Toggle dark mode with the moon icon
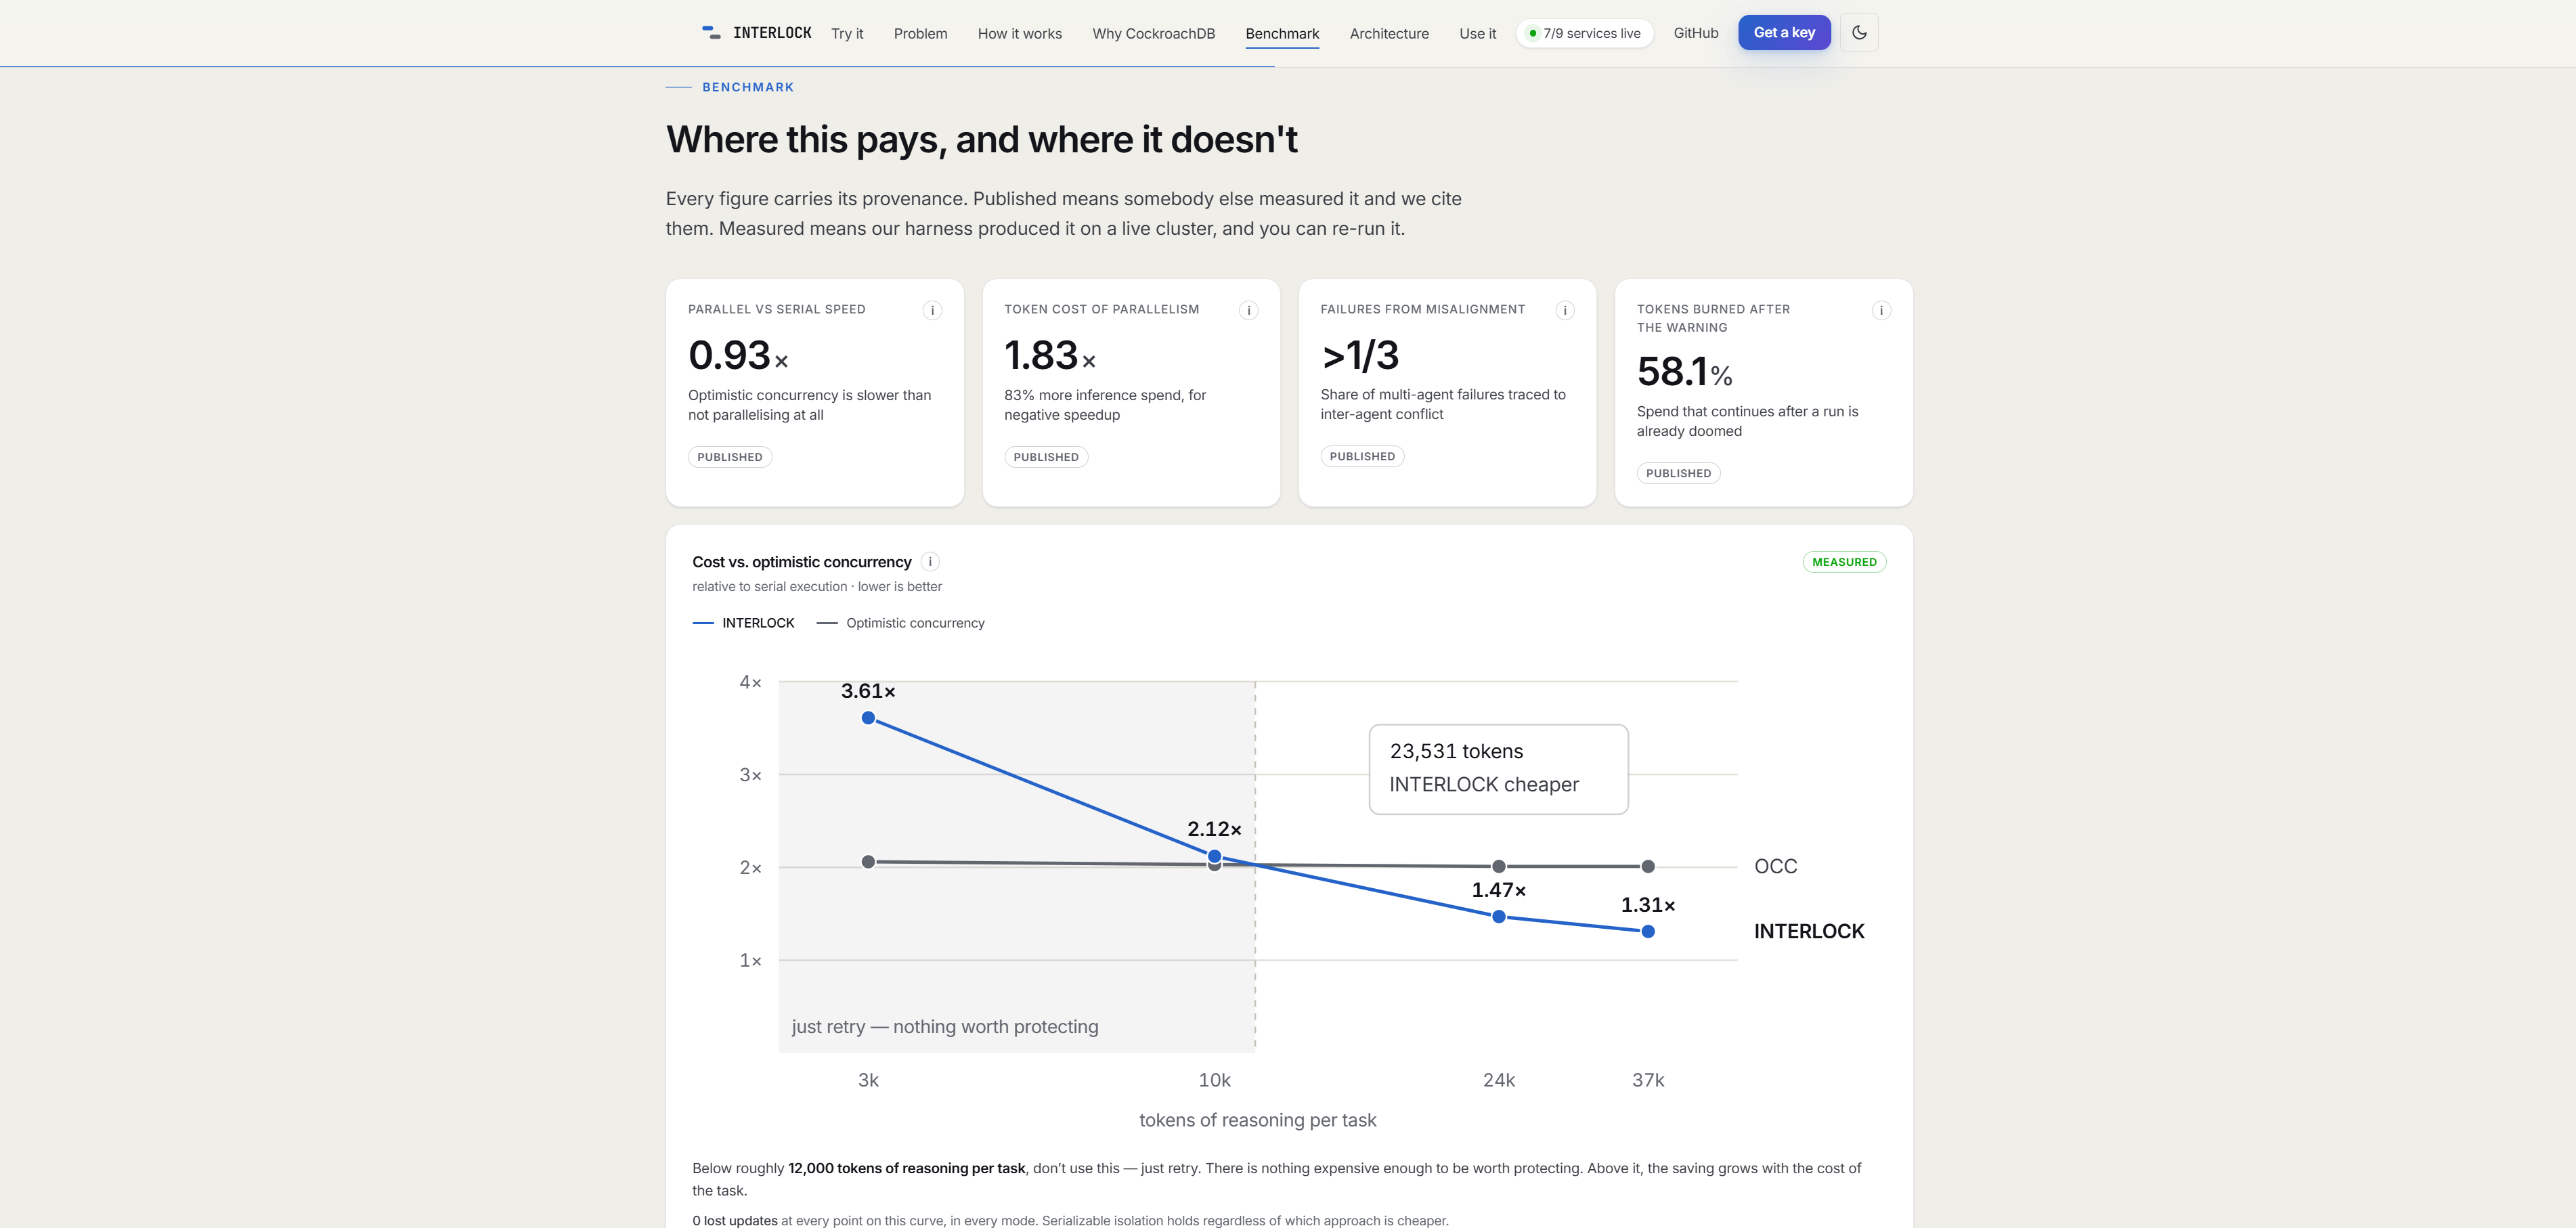This screenshot has width=2576, height=1228. (1859, 33)
